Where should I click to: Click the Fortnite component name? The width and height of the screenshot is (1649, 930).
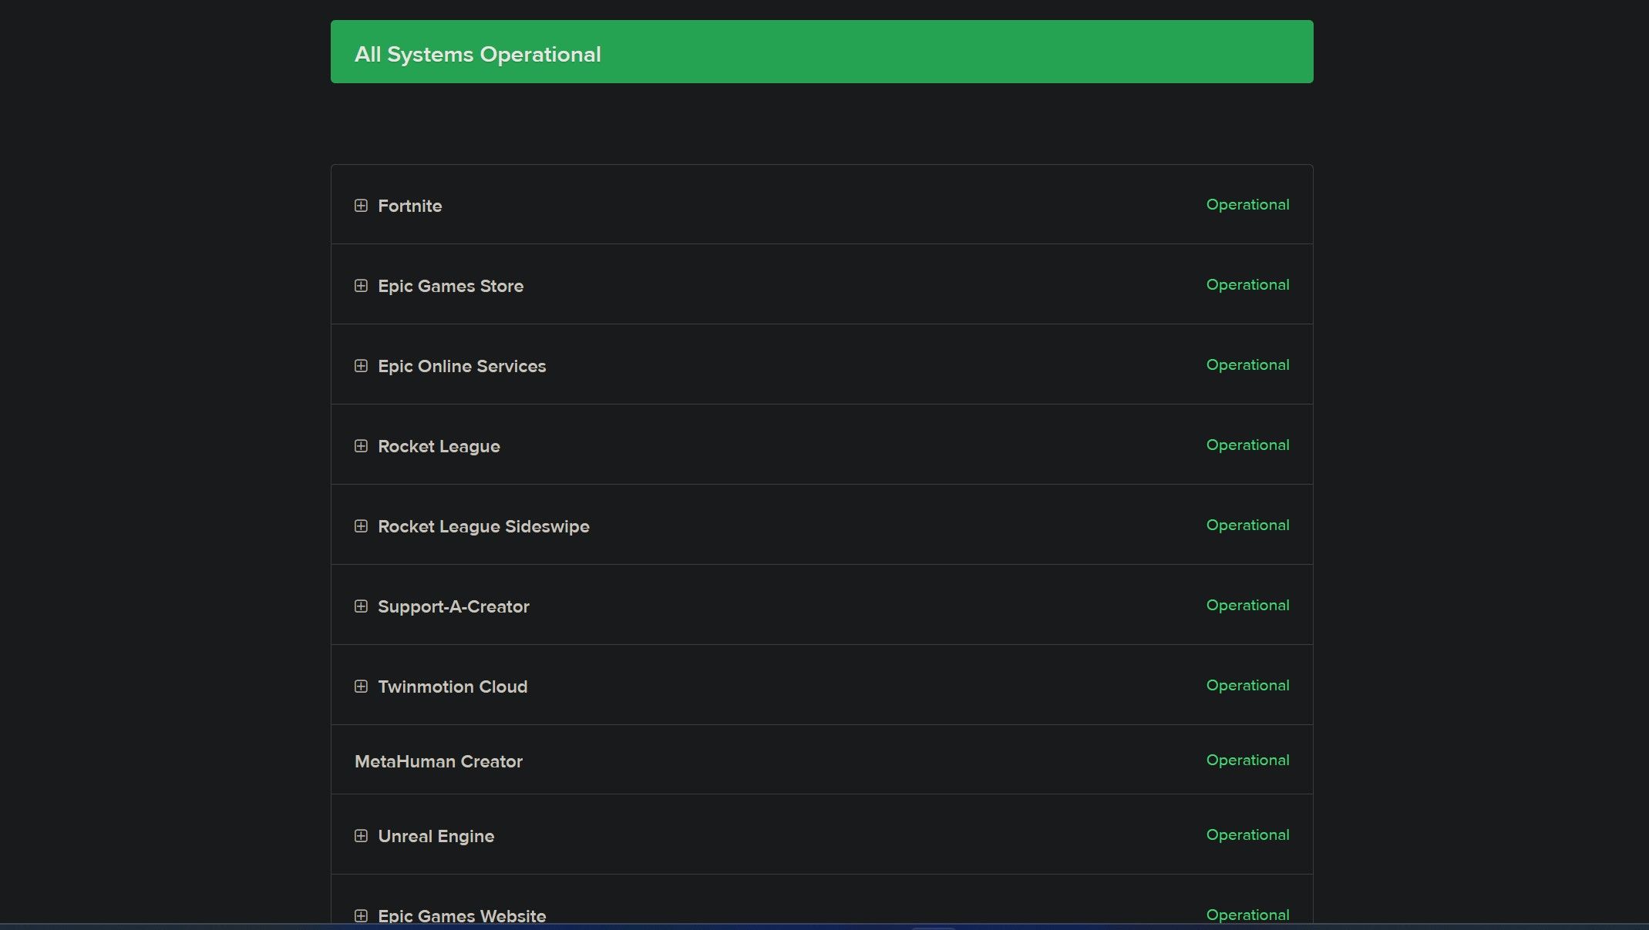[x=409, y=206]
